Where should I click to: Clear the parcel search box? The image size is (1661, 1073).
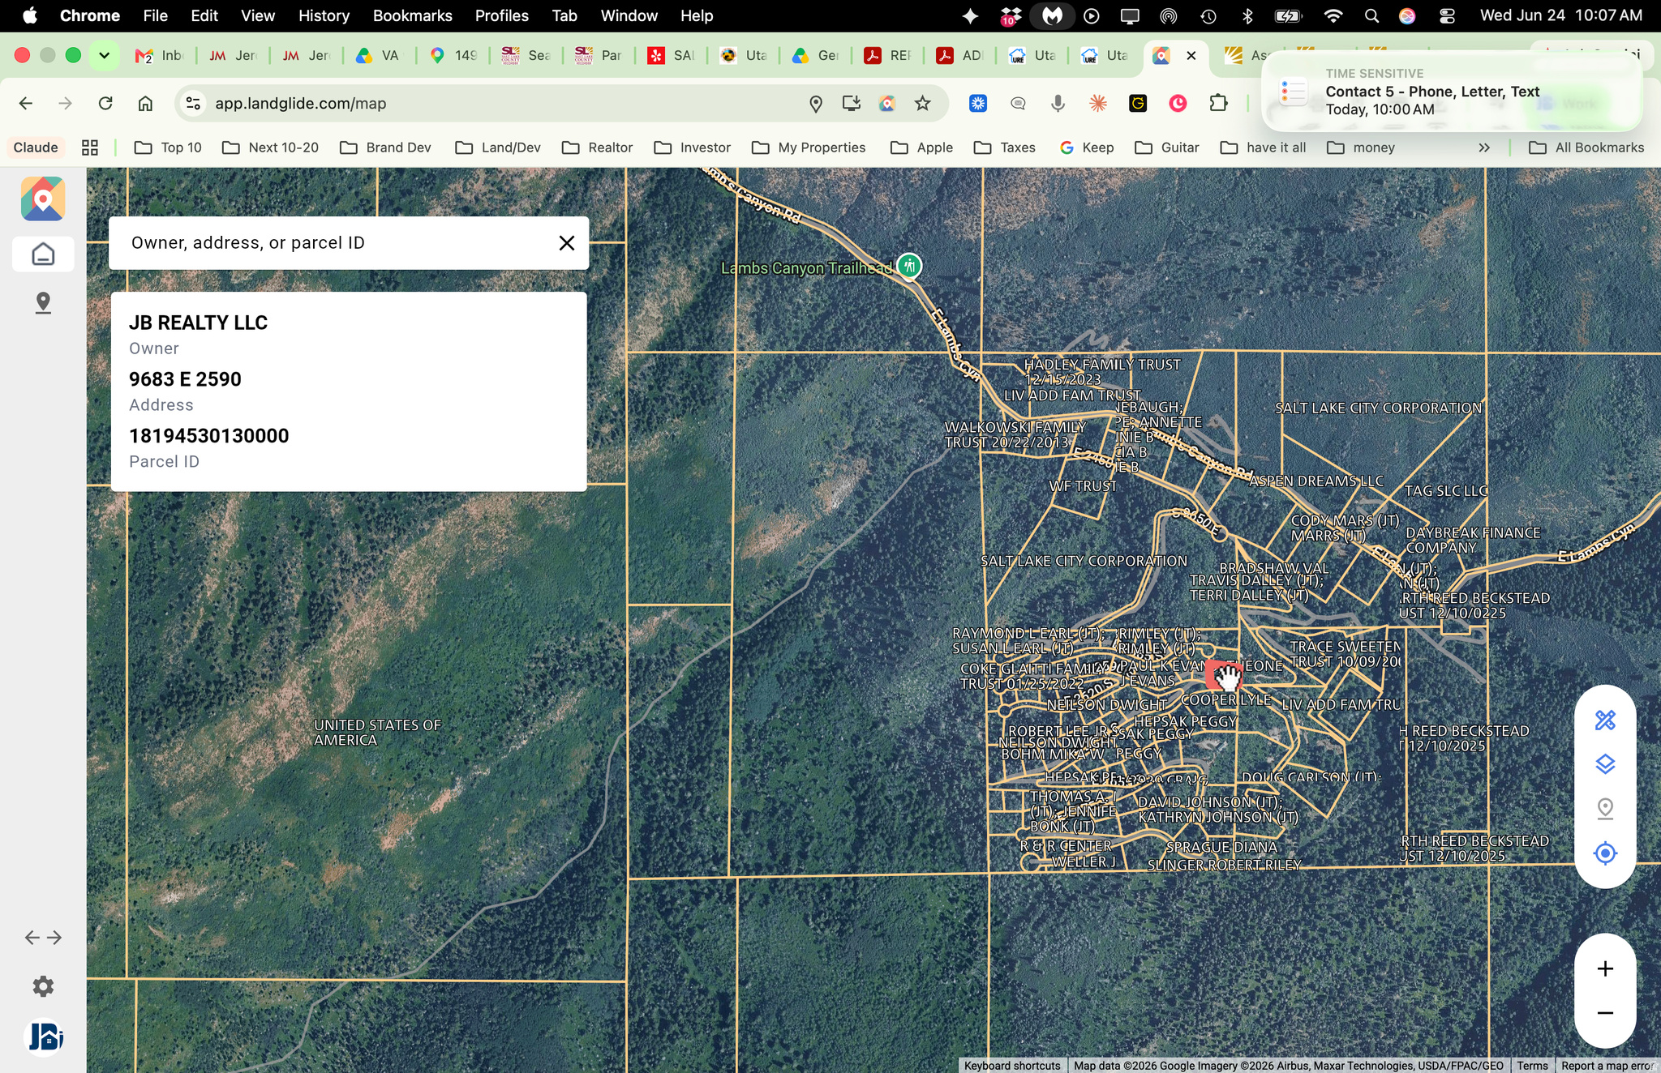[566, 243]
